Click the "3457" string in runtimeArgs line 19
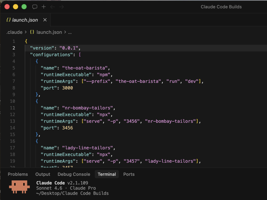Image resolution: width=267 pixels, height=200 pixels. 132,161
